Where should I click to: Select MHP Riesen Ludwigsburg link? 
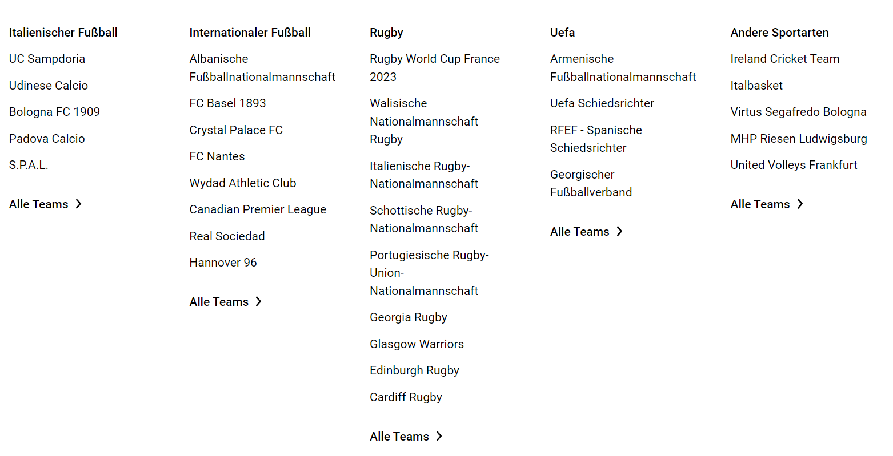point(799,139)
